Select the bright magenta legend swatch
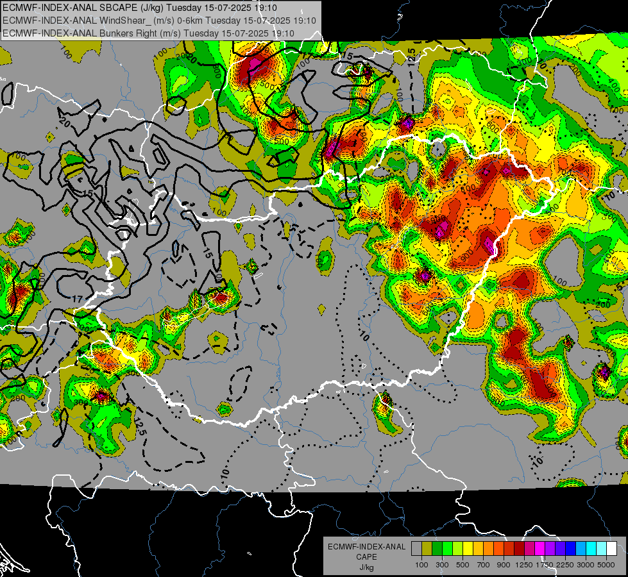The width and height of the screenshot is (628, 577). 540,549
